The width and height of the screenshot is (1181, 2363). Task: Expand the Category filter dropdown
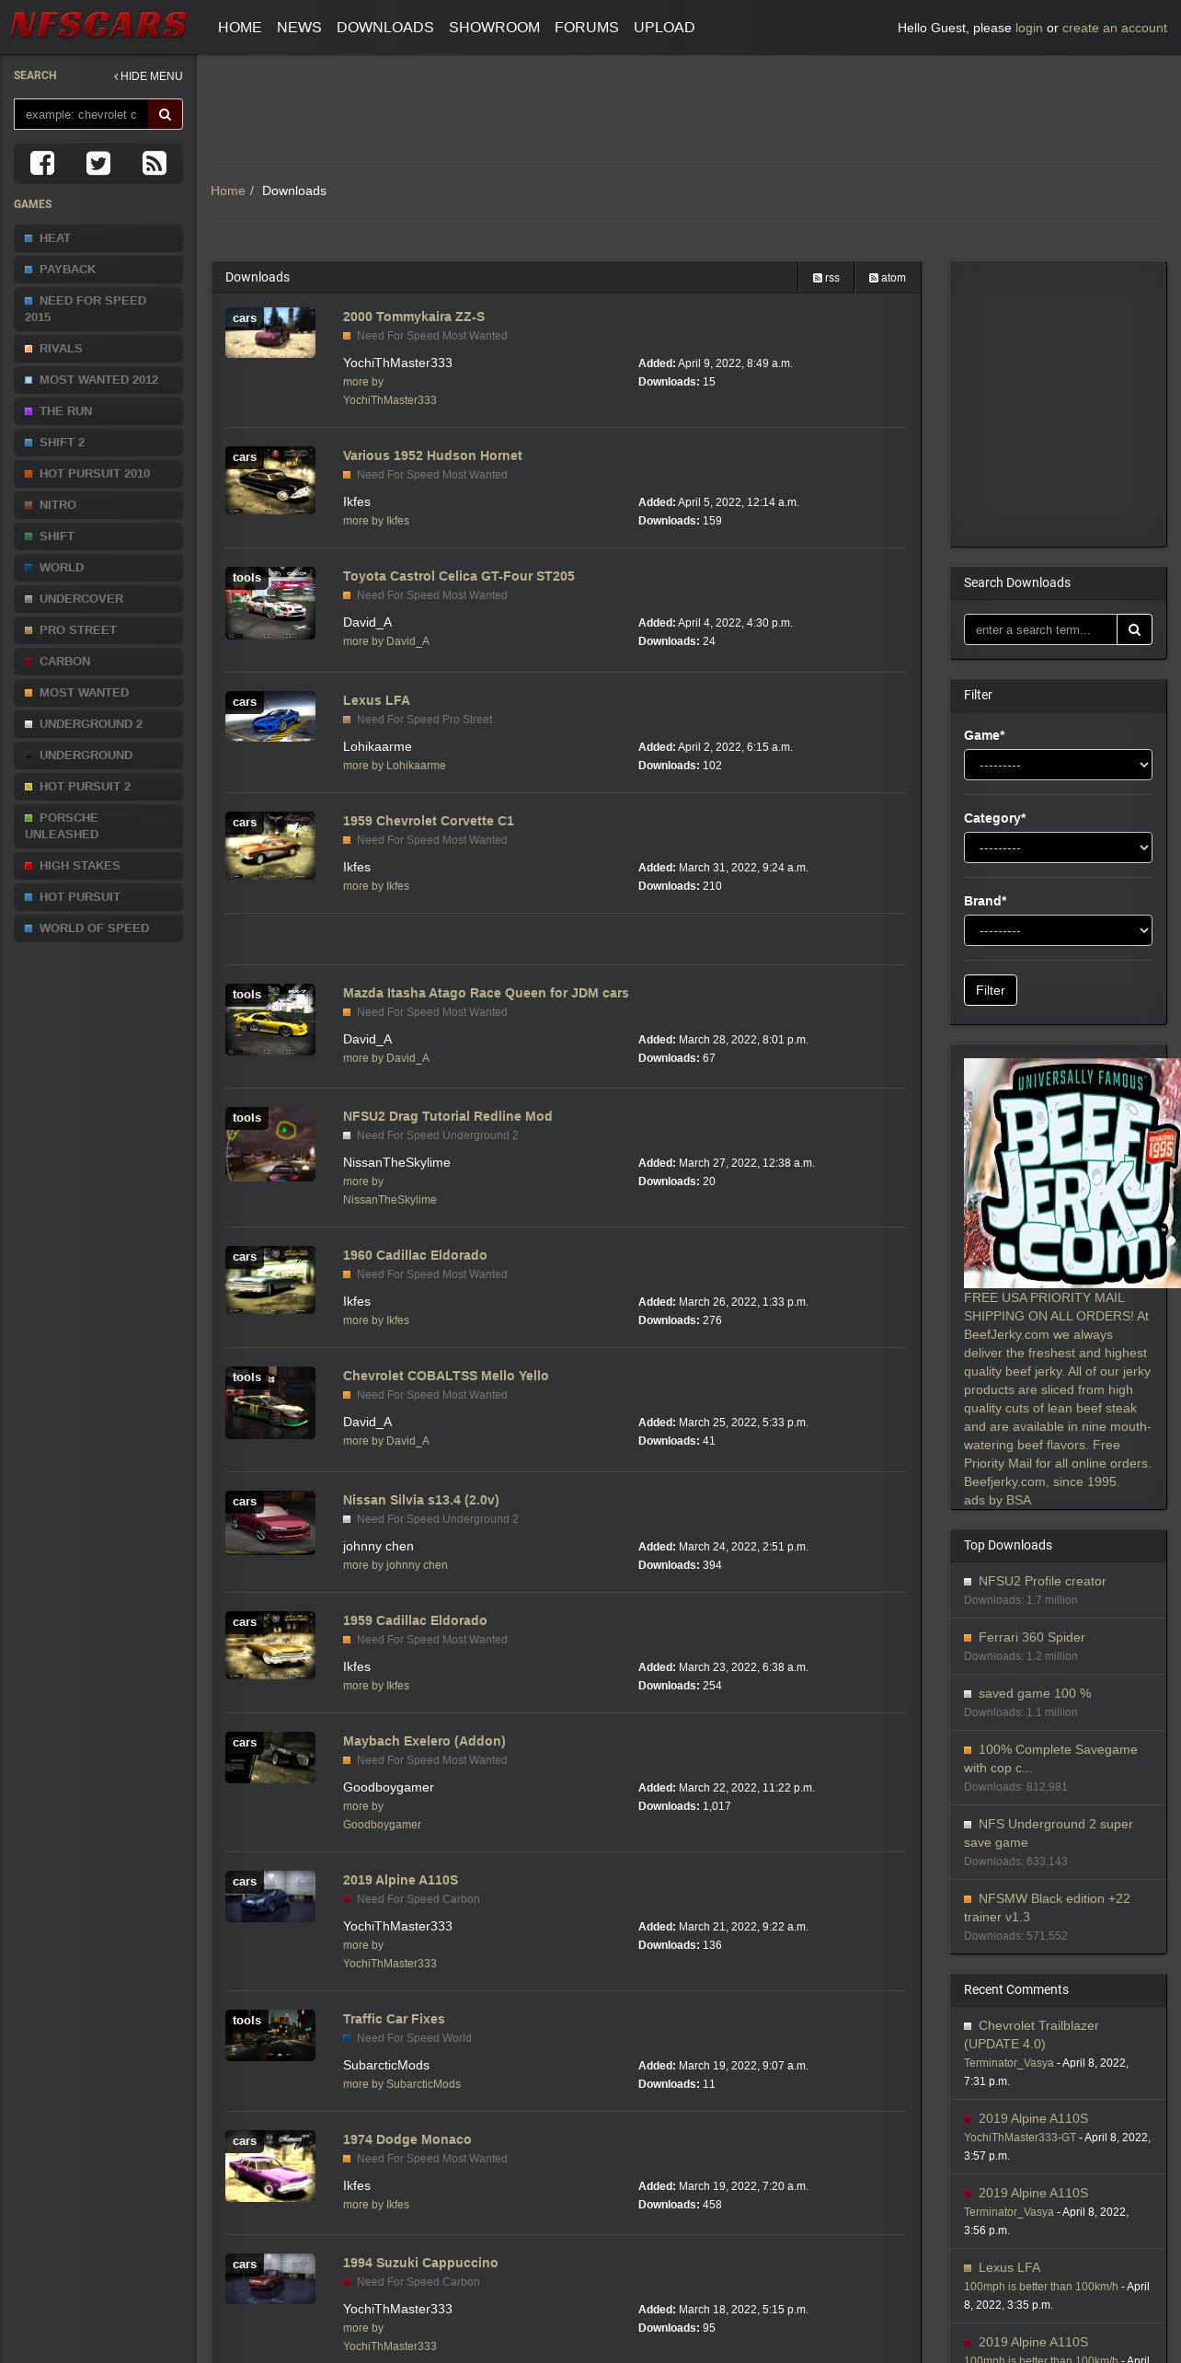[1058, 847]
